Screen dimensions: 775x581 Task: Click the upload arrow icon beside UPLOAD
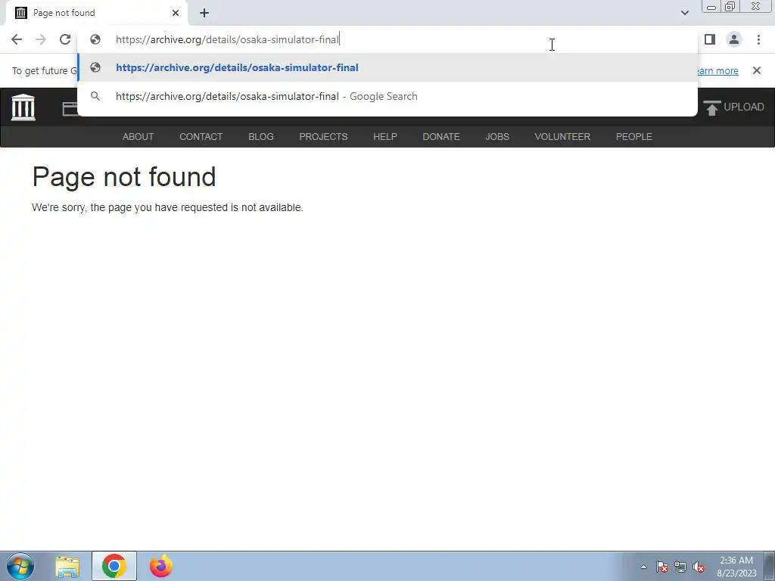[x=711, y=107]
